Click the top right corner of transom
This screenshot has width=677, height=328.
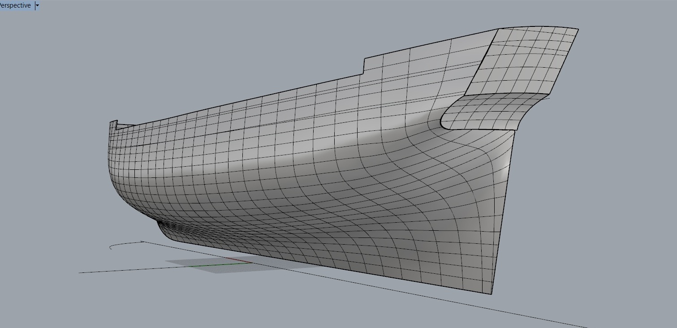tap(578, 30)
